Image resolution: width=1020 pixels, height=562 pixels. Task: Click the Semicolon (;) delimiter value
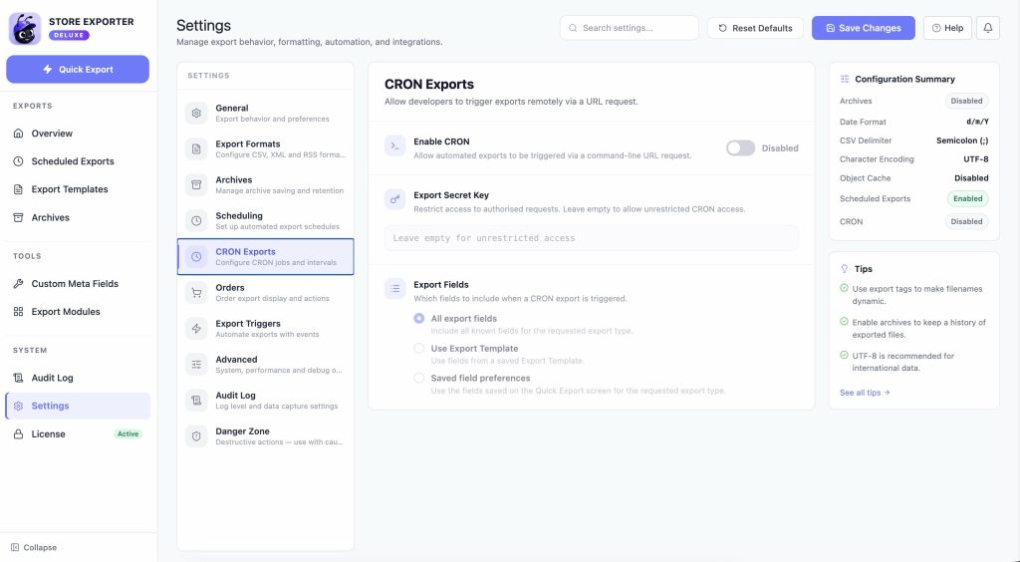[962, 140]
